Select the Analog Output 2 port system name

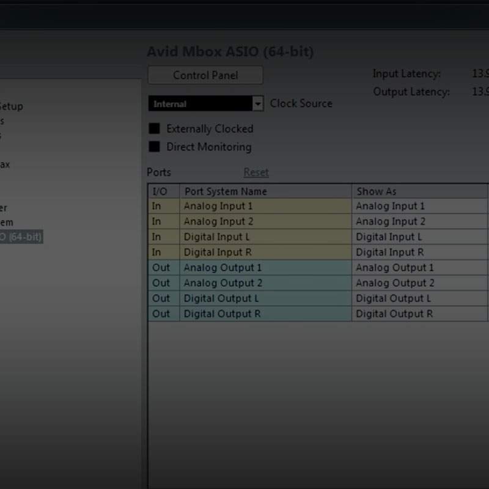(x=266, y=283)
